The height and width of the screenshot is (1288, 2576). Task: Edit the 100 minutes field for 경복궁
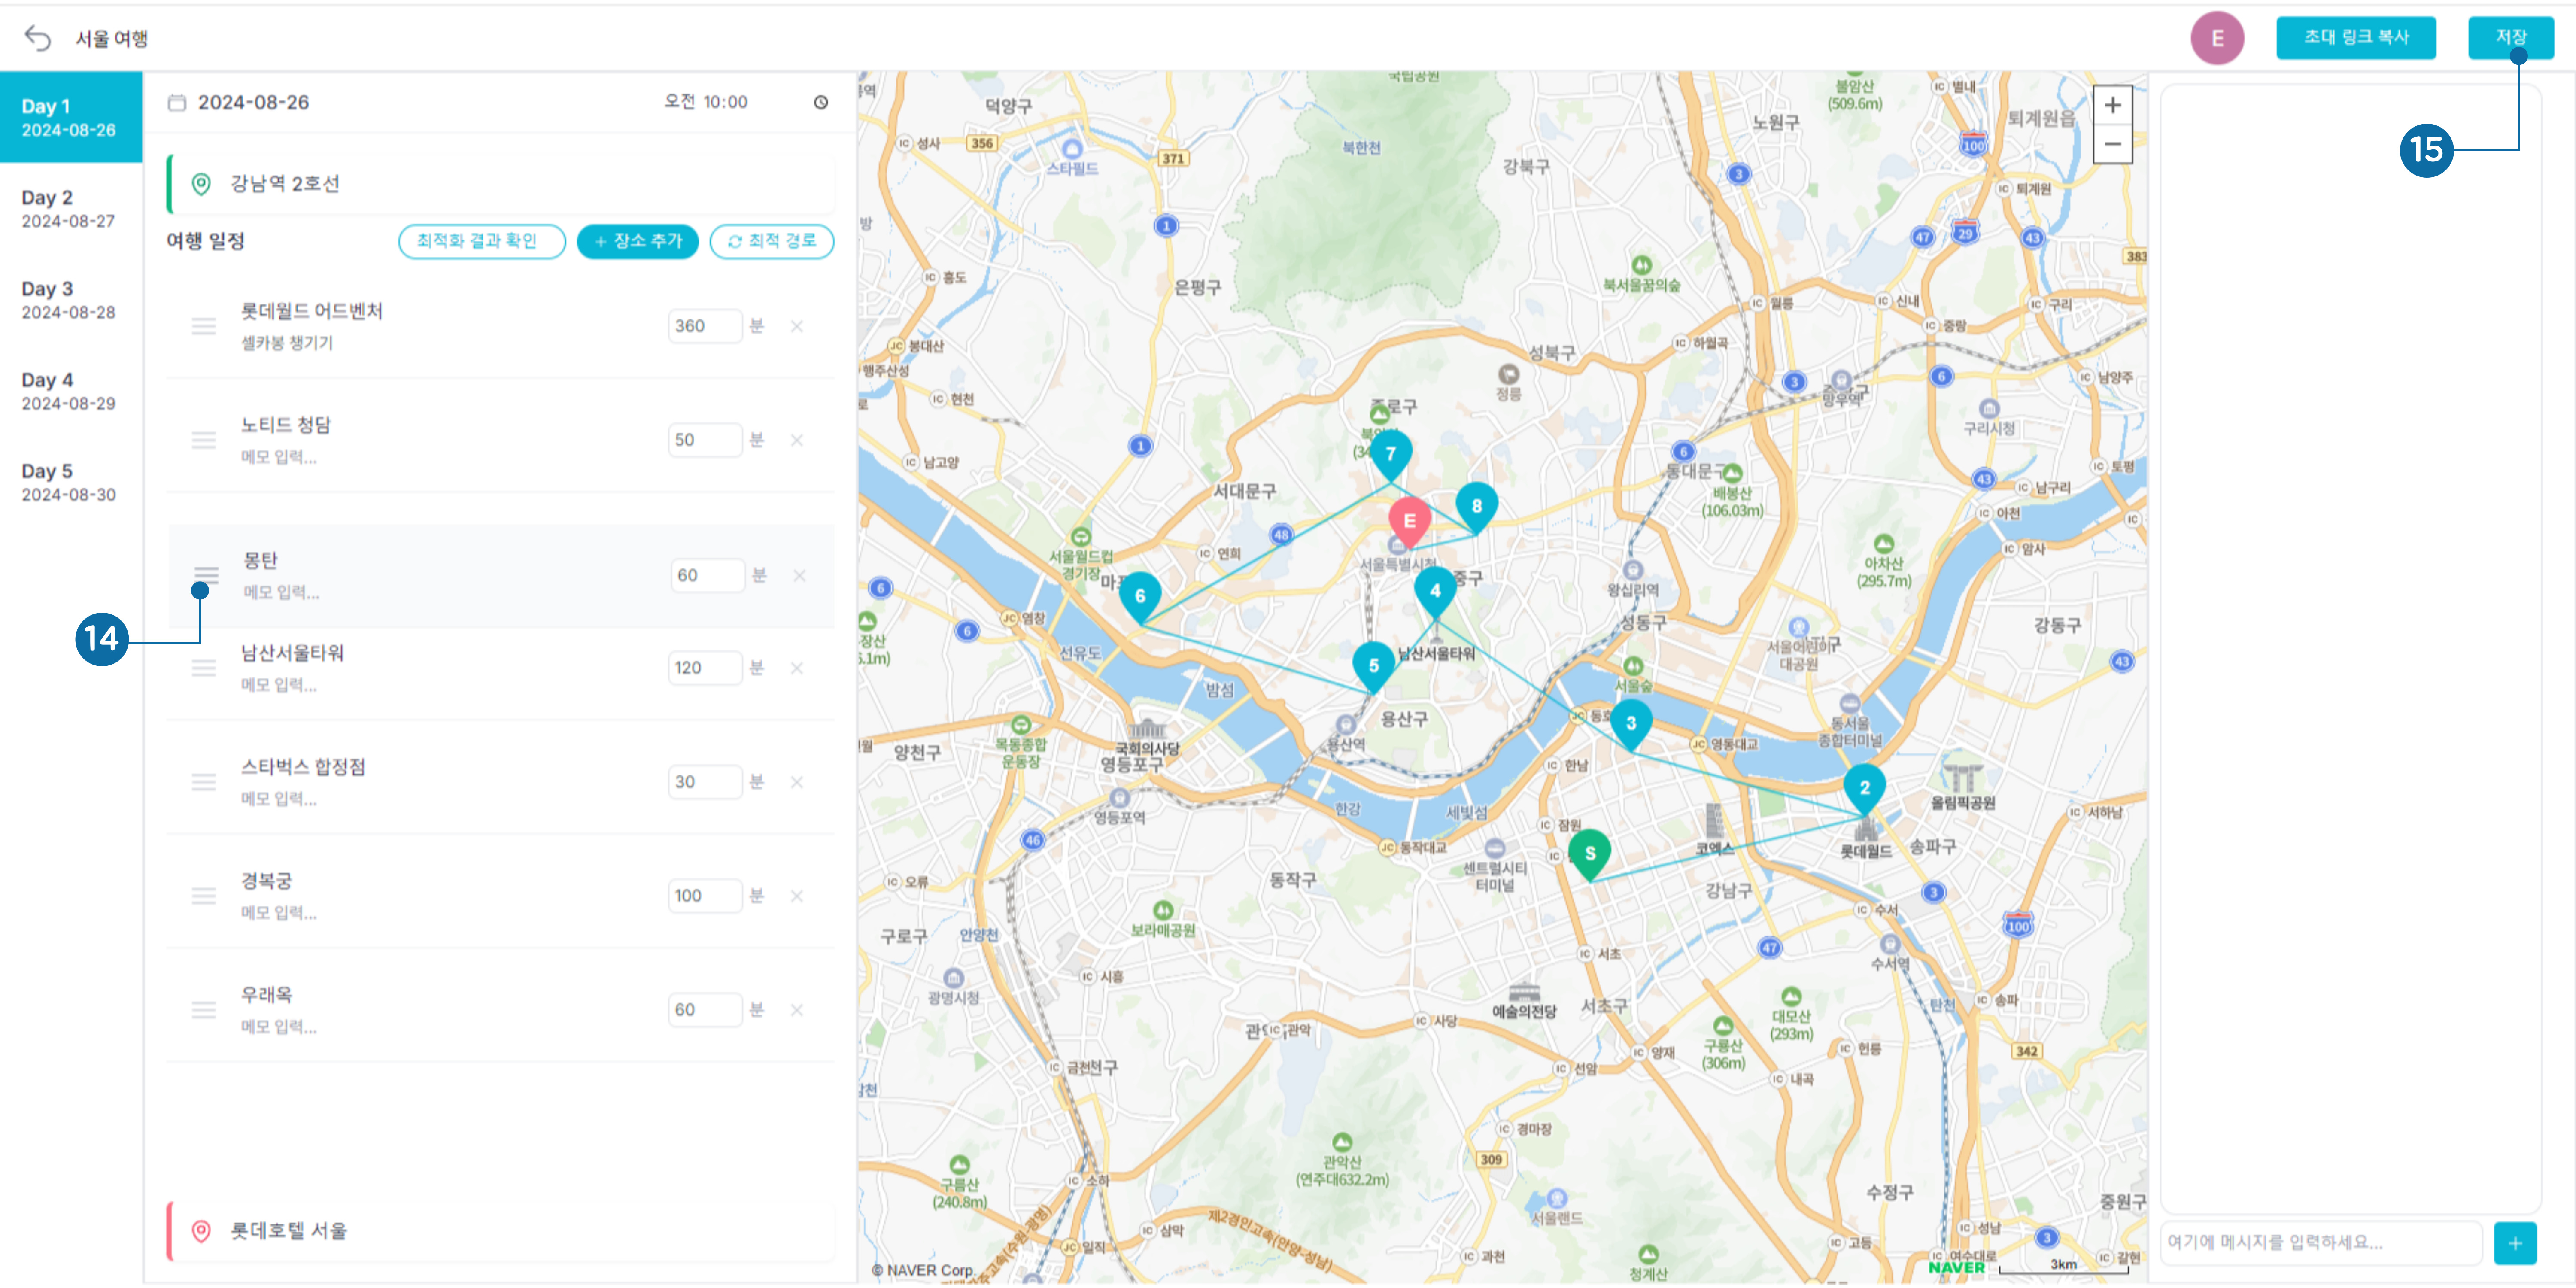(705, 896)
